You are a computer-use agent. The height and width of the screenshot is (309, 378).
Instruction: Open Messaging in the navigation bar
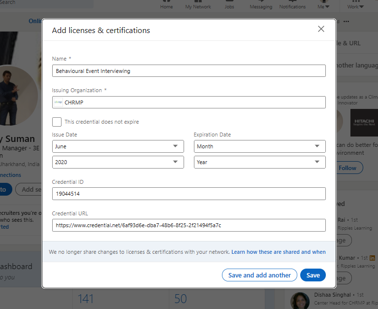261,5
